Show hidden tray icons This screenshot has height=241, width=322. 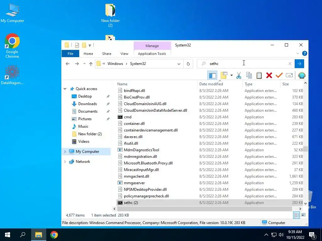(266, 235)
